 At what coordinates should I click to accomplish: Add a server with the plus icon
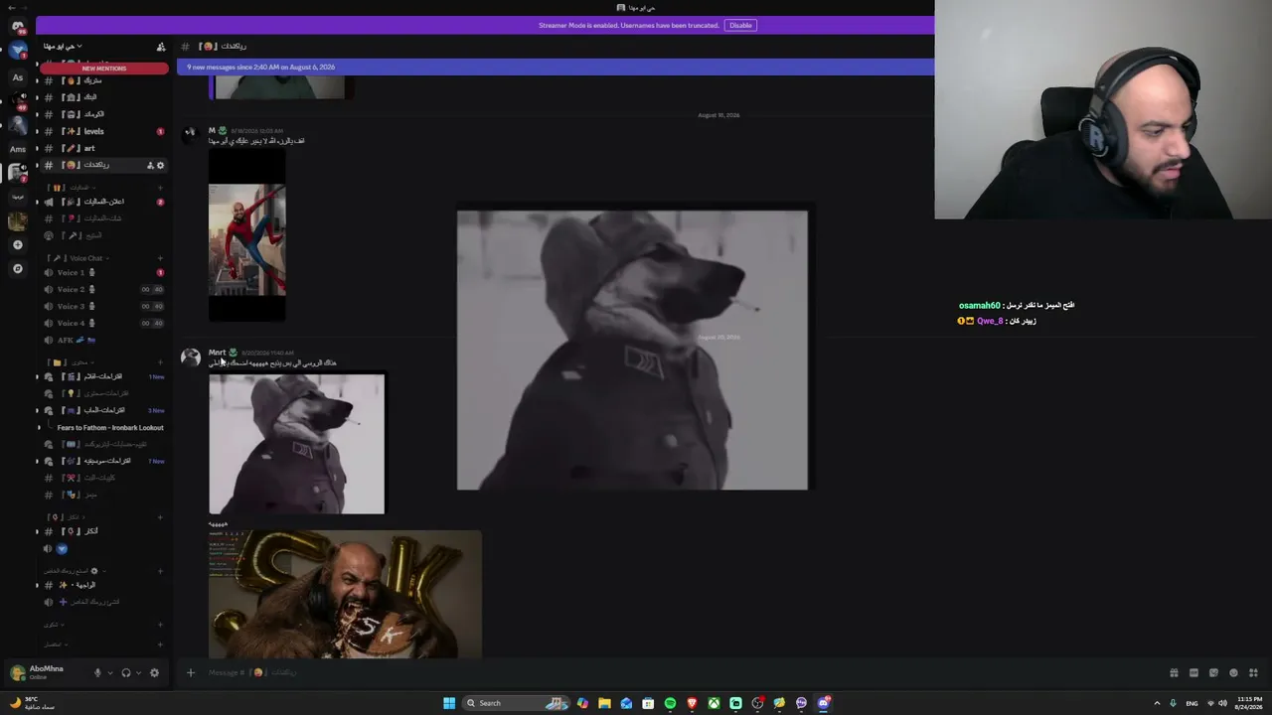pyautogui.click(x=18, y=245)
